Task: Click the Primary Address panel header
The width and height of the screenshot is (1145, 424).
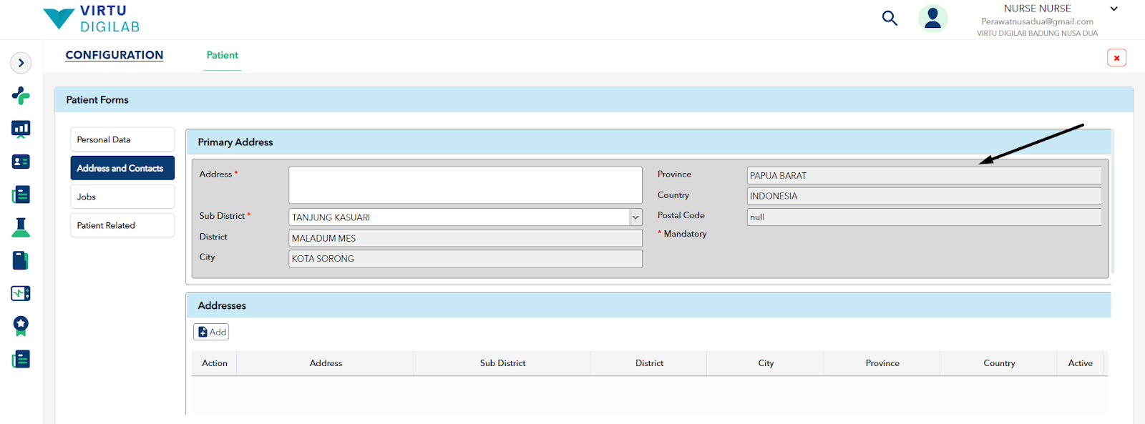Action: tap(648, 142)
